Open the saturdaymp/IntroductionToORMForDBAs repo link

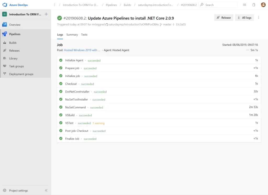coord(134,24)
